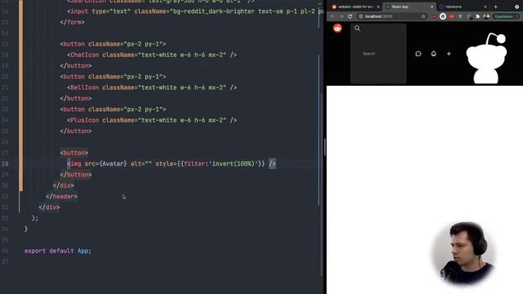The width and height of the screenshot is (523, 294).
Task: Click the browser profile avatar
Action: 486,16
